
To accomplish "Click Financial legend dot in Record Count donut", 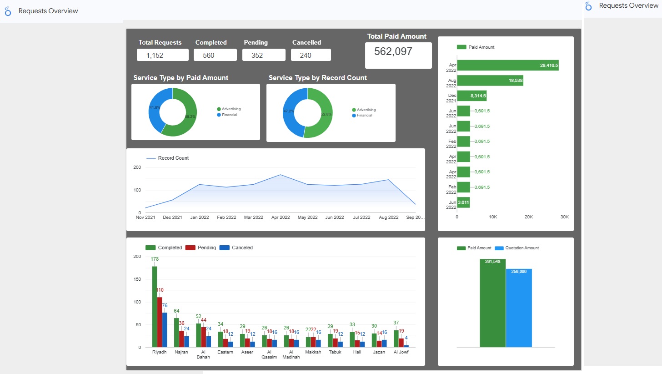I will click(x=354, y=116).
